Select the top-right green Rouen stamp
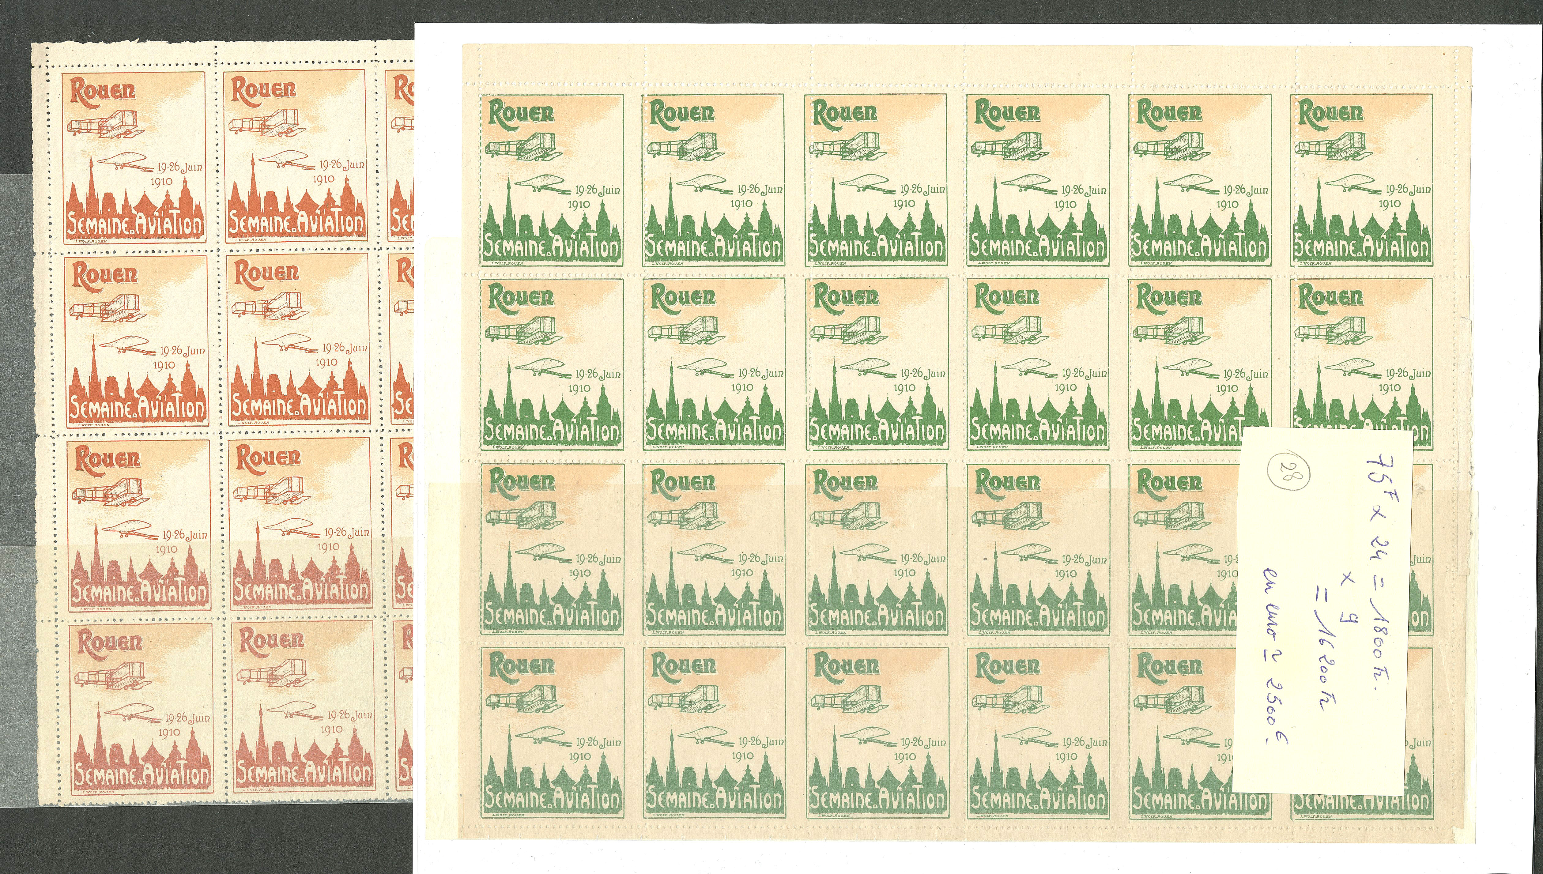 tap(1361, 180)
